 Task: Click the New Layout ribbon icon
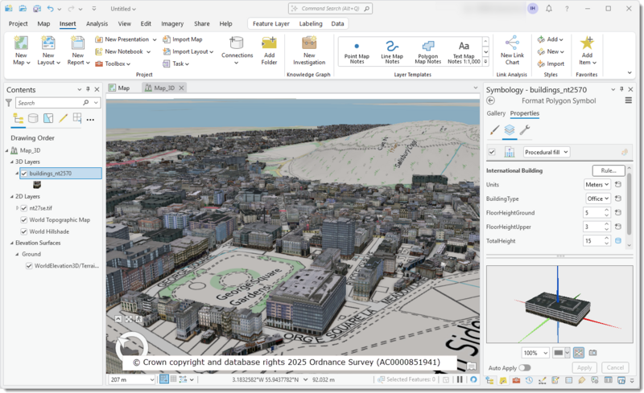(48, 44)
